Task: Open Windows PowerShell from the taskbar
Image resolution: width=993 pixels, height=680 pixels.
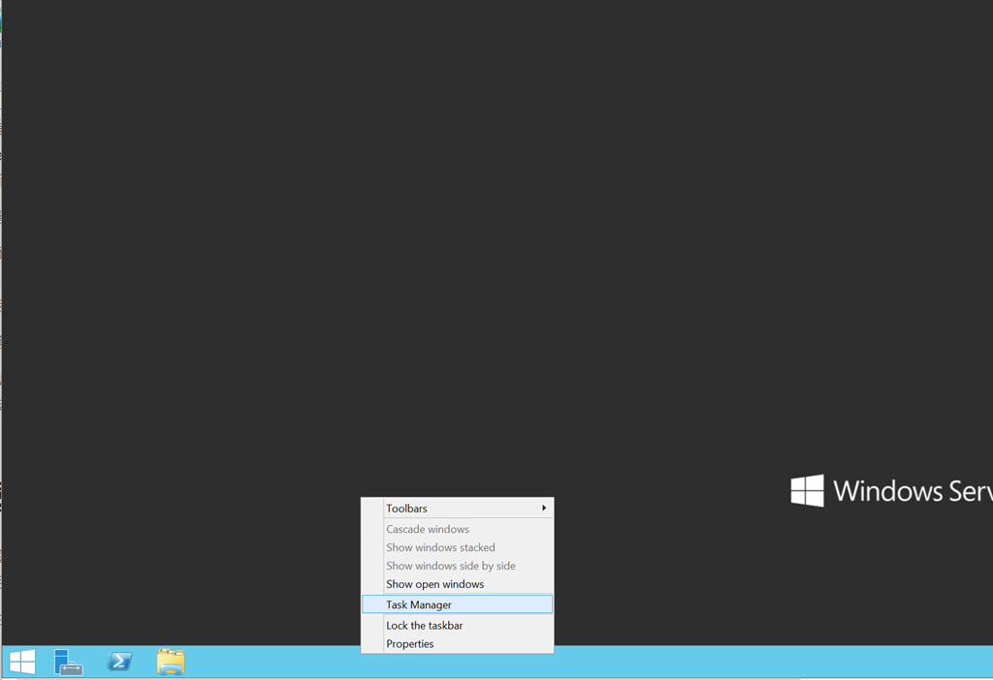Action: pos(119,662)
